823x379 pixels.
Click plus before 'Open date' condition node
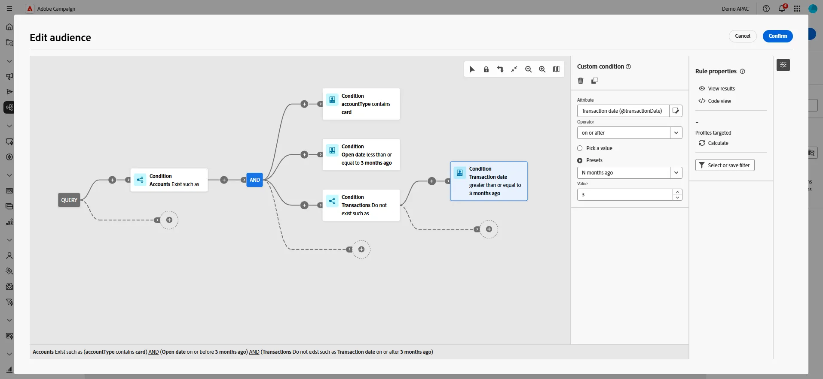click(304, 155)
